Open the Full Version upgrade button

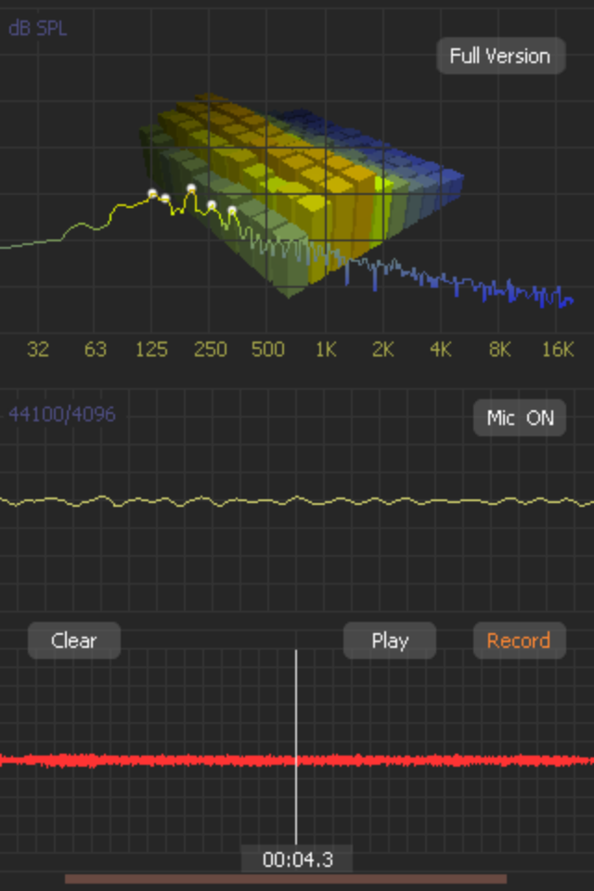click(x=501, y=56)
